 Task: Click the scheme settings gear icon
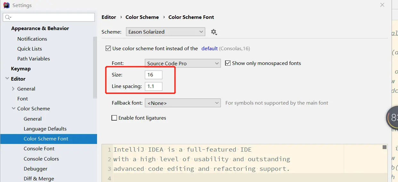[x=214, y=32]
